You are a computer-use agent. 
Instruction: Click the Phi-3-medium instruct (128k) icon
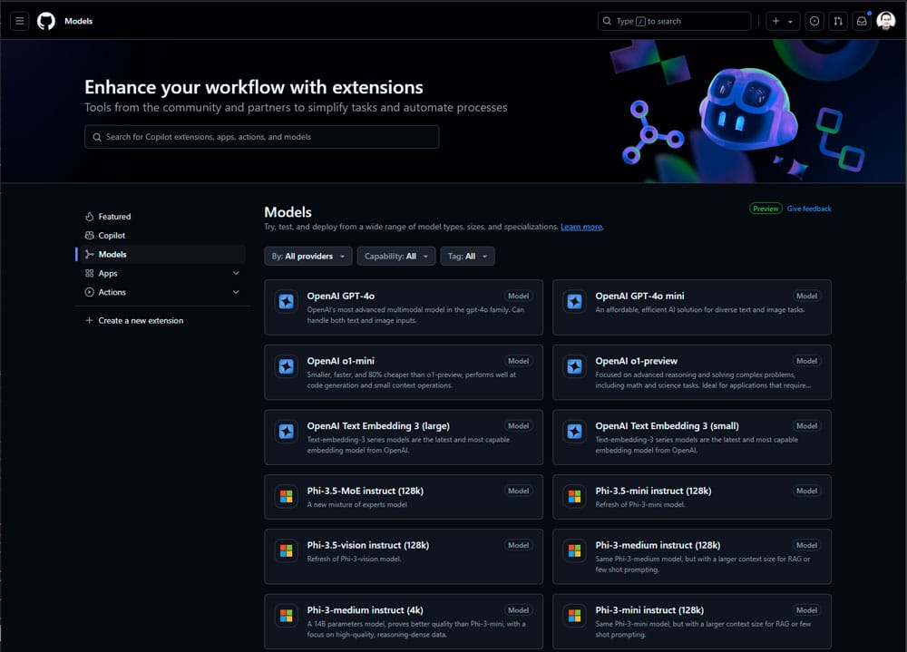point(574,550)
